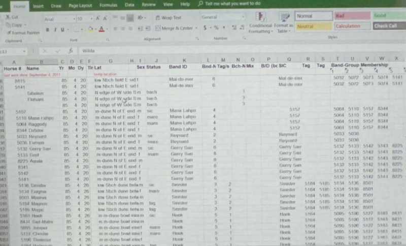Apply Comma Style number format

[x=224, y=27]
